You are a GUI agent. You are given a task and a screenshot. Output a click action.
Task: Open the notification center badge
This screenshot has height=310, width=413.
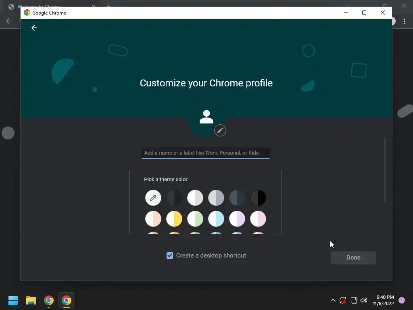pos(402,300)
